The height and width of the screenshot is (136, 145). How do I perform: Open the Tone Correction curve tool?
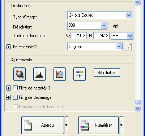[x=60, y=74]
